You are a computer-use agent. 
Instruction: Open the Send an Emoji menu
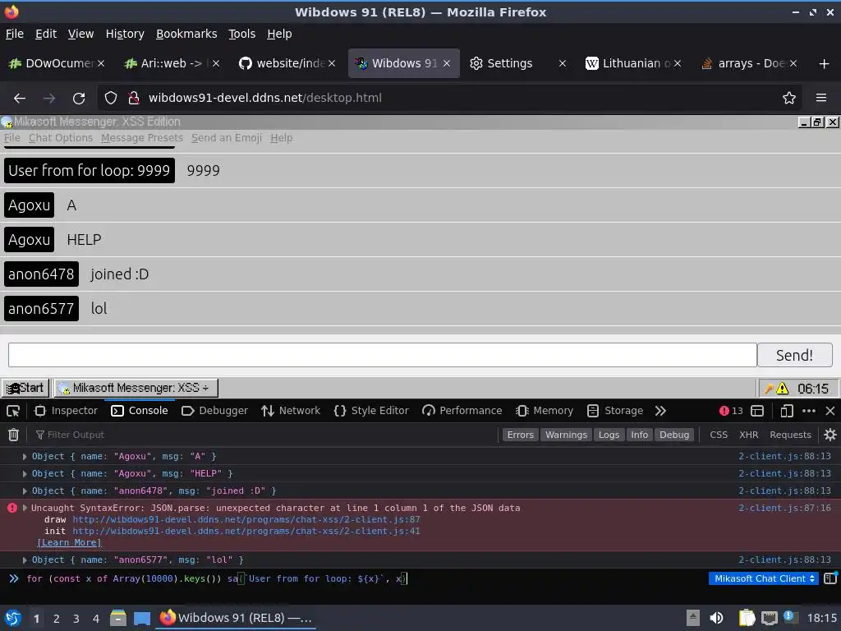click(227, 138)
